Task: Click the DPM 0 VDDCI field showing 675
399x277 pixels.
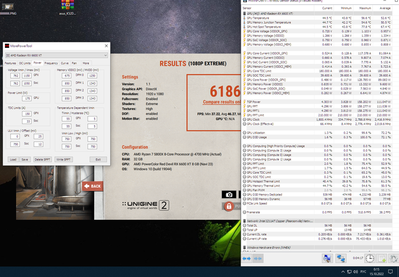Action: pos(67,75)
